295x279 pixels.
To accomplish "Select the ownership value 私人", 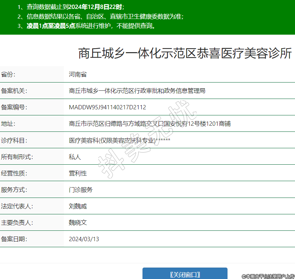I will coord(75,157).
